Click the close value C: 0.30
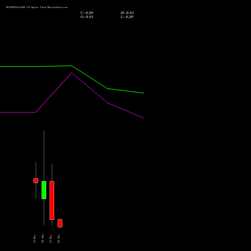251x251 pixels. tap(87, 13)
